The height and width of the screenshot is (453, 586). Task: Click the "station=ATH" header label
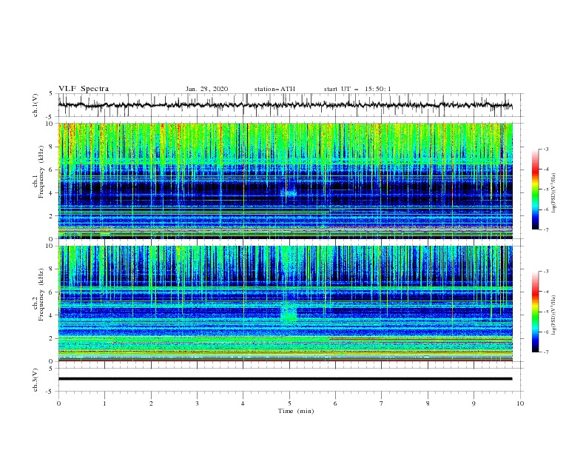[x=275, y=89]
